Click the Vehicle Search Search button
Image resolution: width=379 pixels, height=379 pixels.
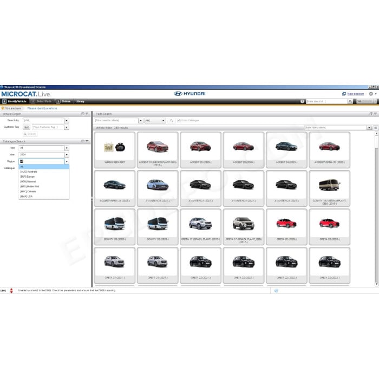point(30,134)
